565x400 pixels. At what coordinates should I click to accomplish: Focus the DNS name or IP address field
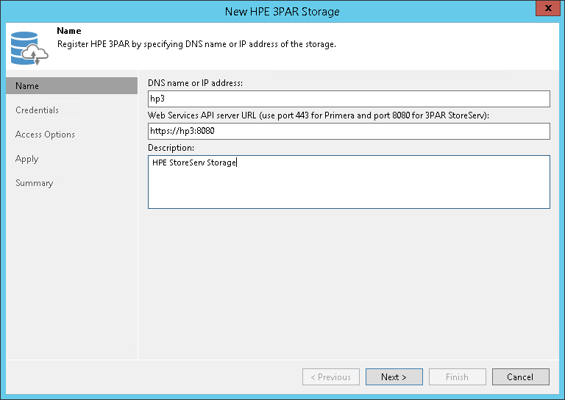pos(349,99)
